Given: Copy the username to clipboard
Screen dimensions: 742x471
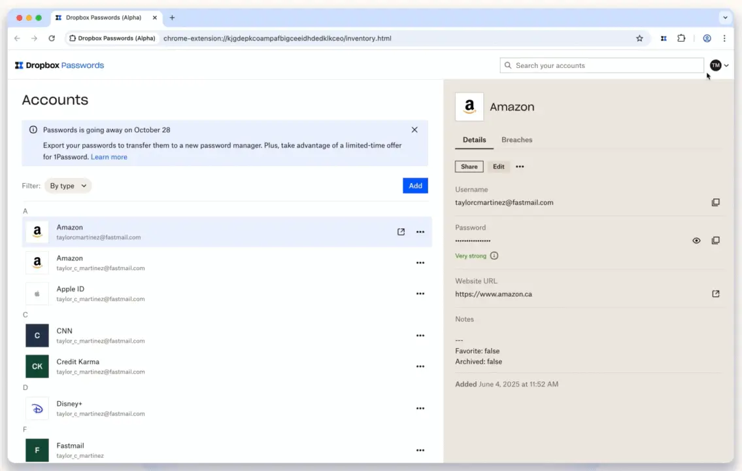Looking at the screenshot, I should tap(715, 203).
